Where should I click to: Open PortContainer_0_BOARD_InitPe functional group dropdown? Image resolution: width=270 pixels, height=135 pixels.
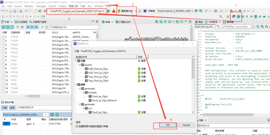pos(192,11)
